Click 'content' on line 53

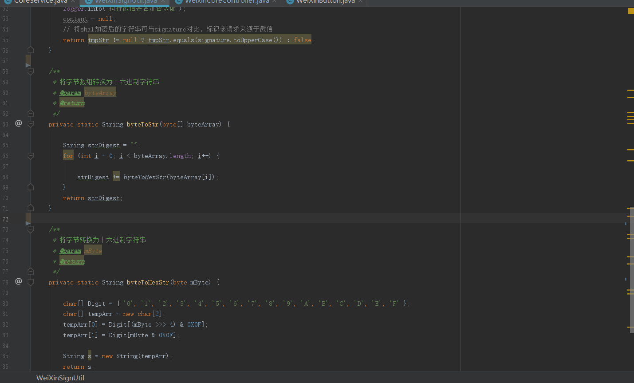tap(75, 19)
